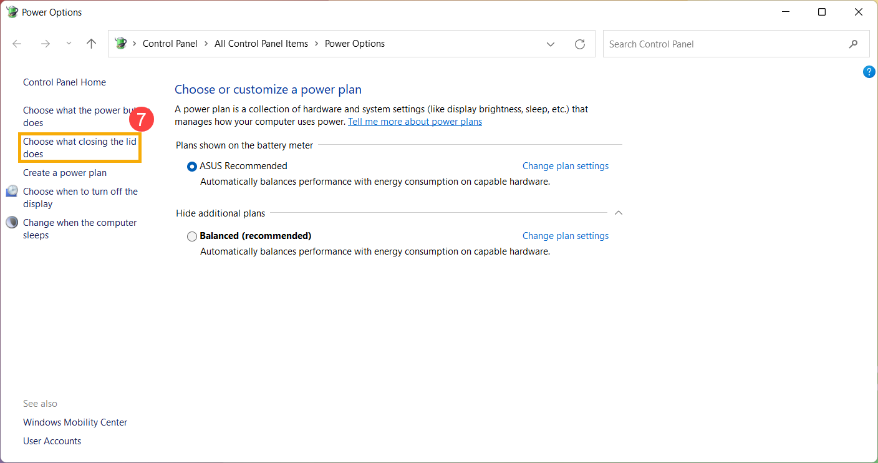Open Windows Mobility Center

(x=75, y=422)
